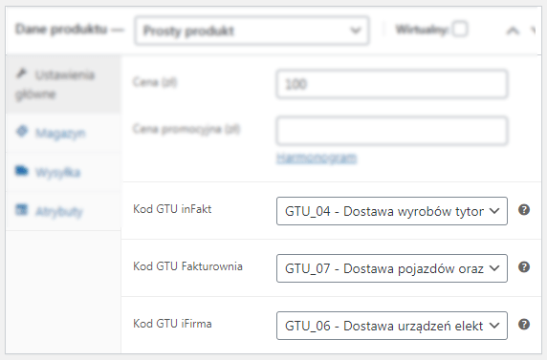The height and width of the screenshot is (360, 547).
Task: Click help icon beside Kod GTU inFakt
Action: coord(524,210)
